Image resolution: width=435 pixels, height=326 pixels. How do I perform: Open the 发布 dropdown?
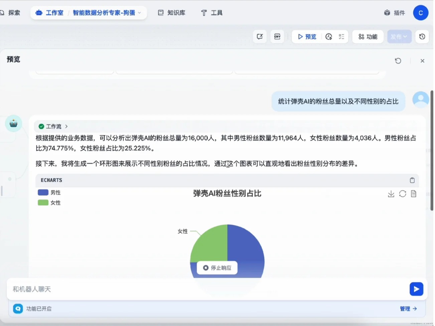[x=399, y=37]
